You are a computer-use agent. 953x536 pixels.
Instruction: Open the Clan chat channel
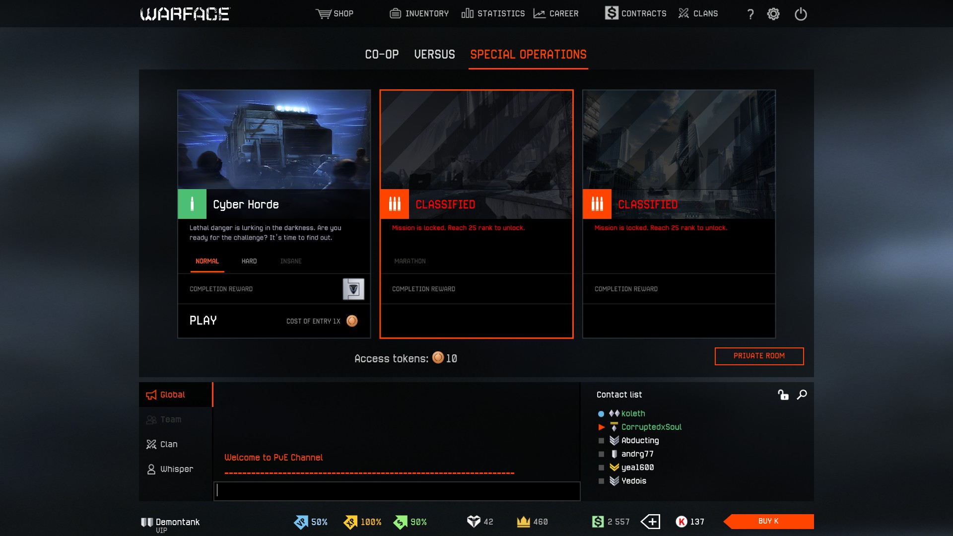(168, 444)
